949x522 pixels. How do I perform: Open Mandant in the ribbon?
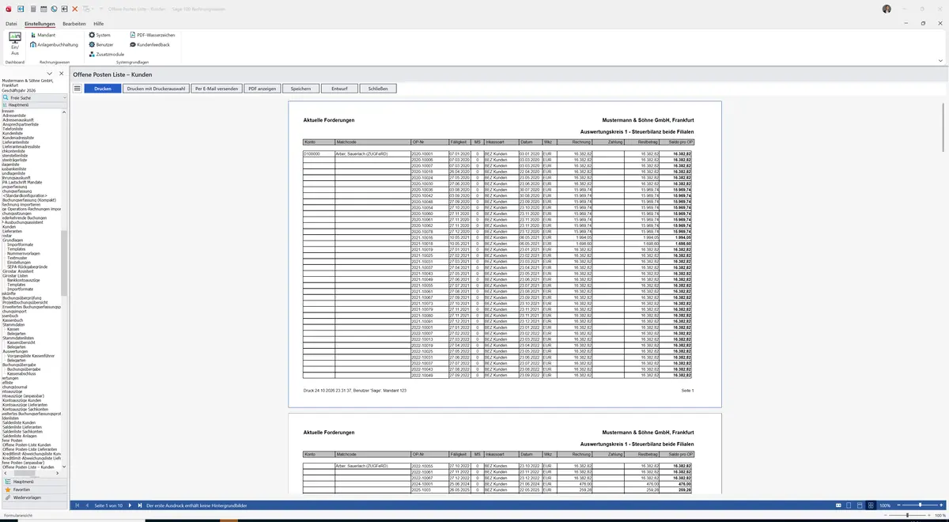coord(43,36)
